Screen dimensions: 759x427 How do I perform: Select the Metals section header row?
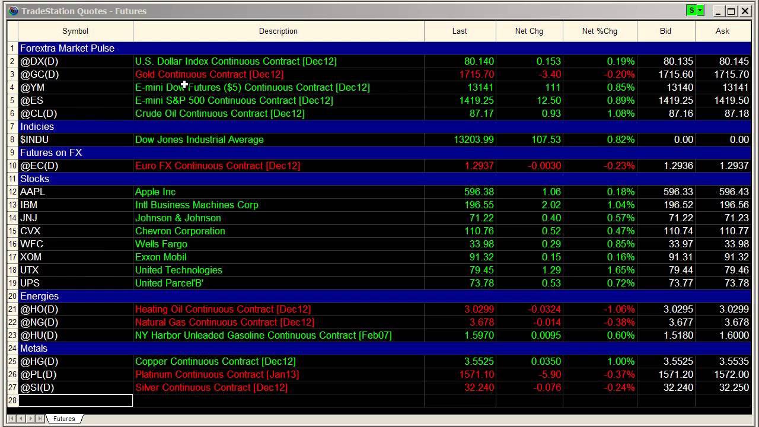click(384, 348)
